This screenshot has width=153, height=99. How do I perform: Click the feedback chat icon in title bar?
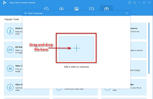click(130, 3)
